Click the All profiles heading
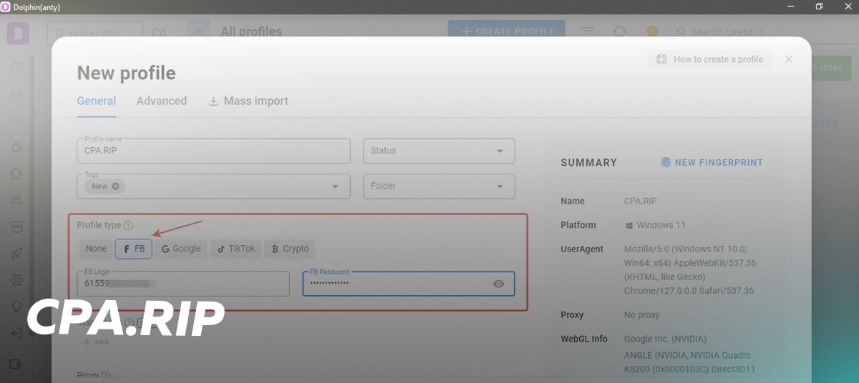Image resolution: width=859 pixels, height=383 pixels. pos(251,31)
